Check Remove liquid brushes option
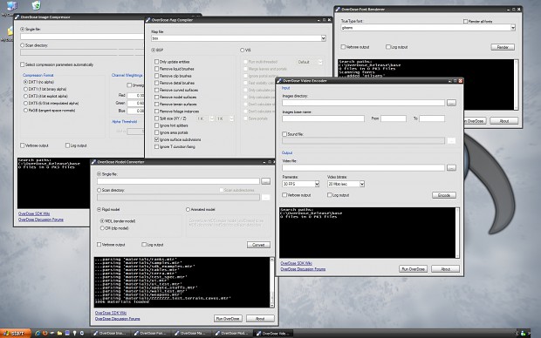This screenshot has width=541, height=338. [157, 69]
